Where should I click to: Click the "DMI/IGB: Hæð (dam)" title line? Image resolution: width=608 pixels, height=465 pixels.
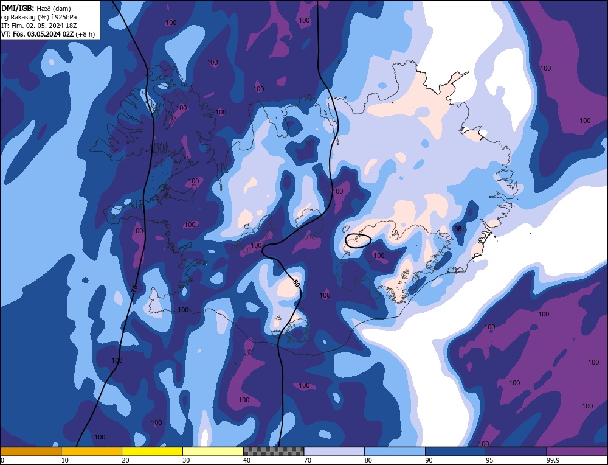[36, 8]
